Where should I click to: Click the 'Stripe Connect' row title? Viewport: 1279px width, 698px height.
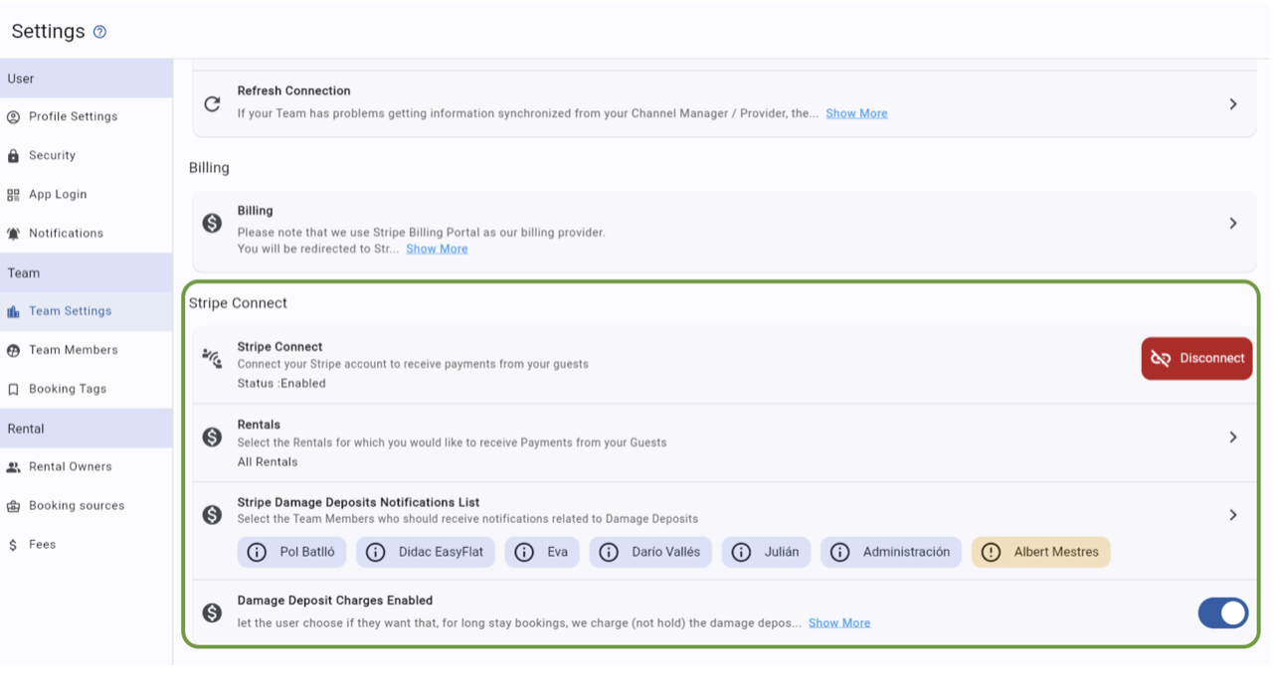[279, 347]
